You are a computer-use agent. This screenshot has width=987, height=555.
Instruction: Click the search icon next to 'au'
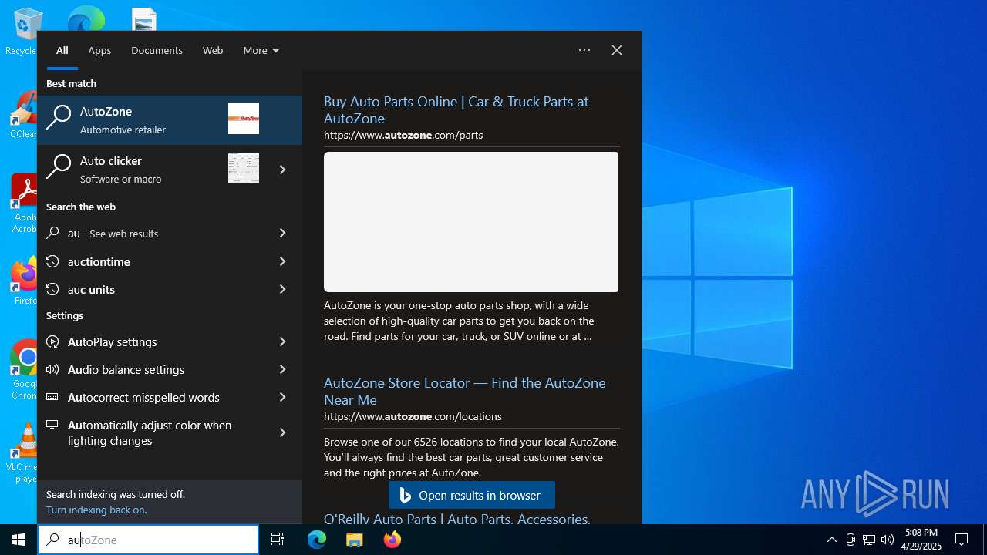[x=52, y=233]
